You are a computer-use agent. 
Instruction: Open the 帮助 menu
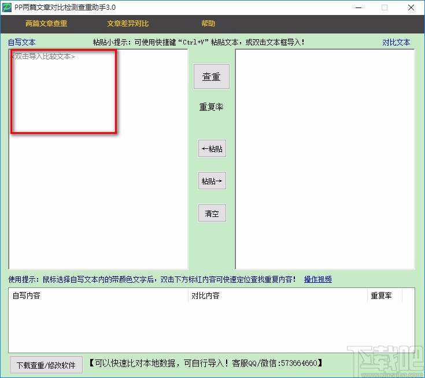tap(208, 24)
